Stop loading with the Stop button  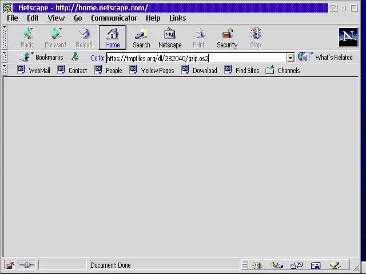click(x=256, y=38)
